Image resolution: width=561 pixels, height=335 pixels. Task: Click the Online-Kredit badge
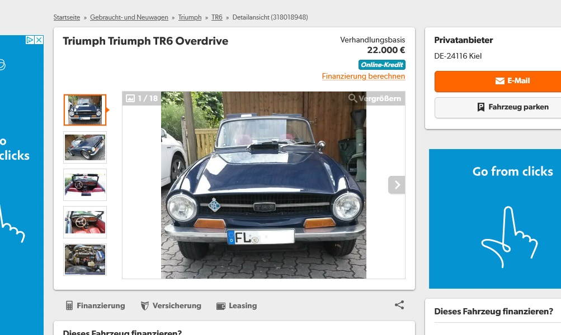pos(382,65)
